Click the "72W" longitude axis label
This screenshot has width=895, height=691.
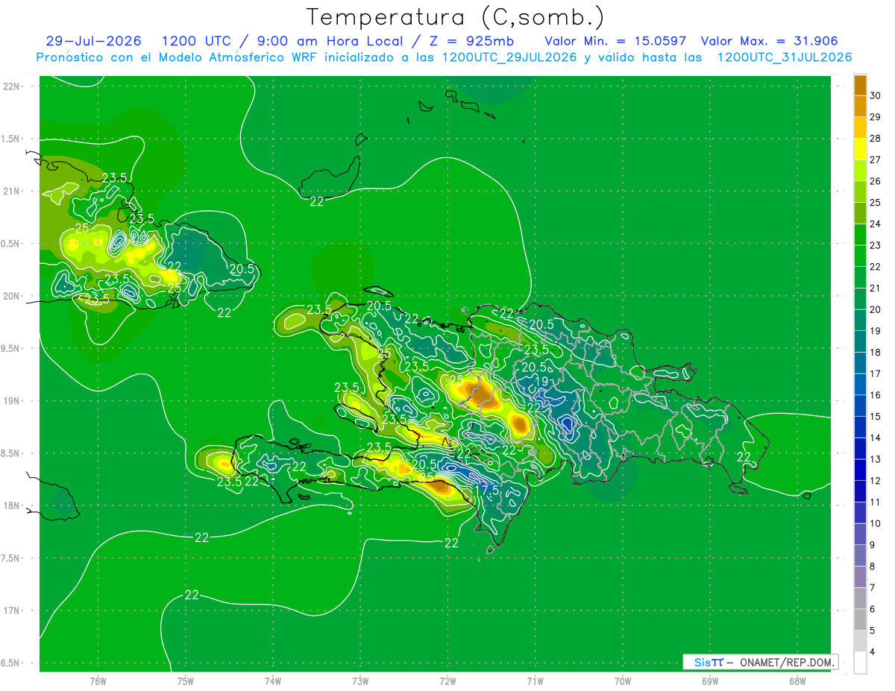coord(447,682)
